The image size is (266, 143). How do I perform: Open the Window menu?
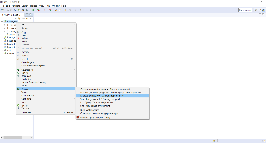[55, 6]
